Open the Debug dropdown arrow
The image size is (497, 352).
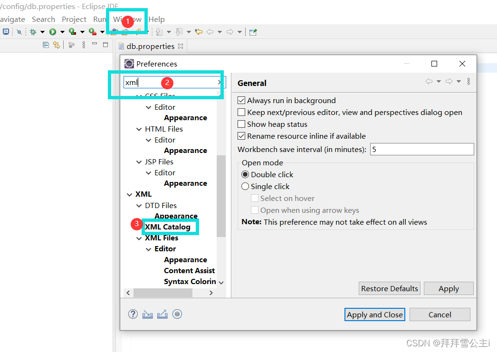click(x=42, y=32)
